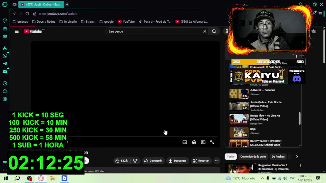Open Reggaeton Clasico Vol 1 video

click(x=273, y=167)
